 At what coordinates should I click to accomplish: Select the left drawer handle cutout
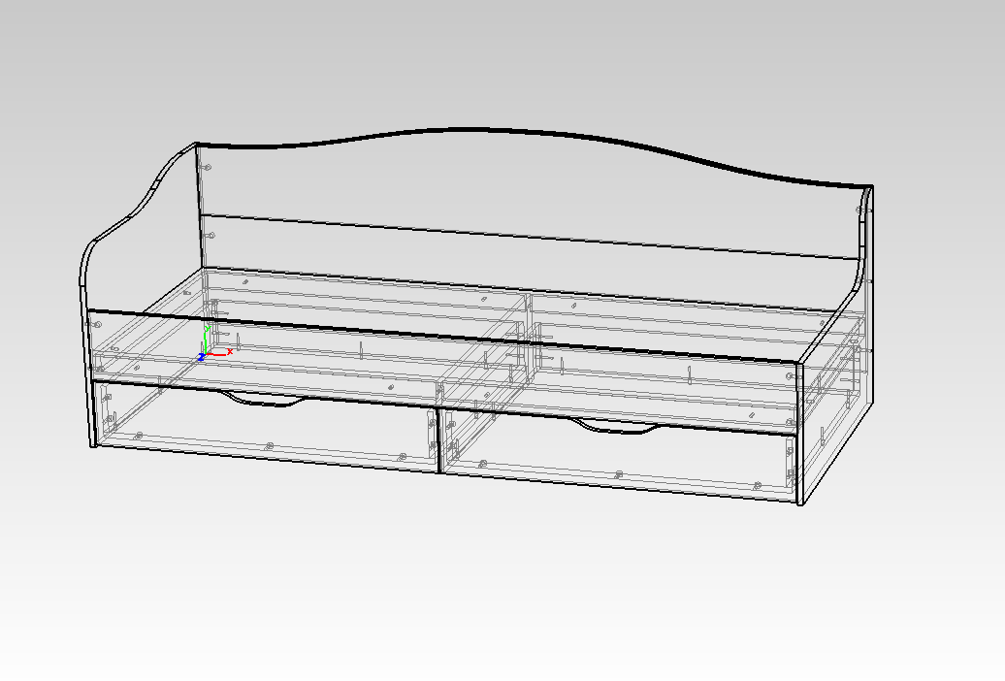tap(260, 401)
